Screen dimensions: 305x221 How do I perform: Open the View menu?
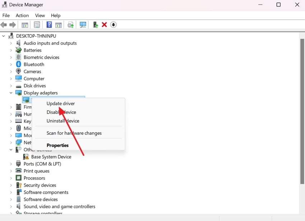(x=40, y=15)
